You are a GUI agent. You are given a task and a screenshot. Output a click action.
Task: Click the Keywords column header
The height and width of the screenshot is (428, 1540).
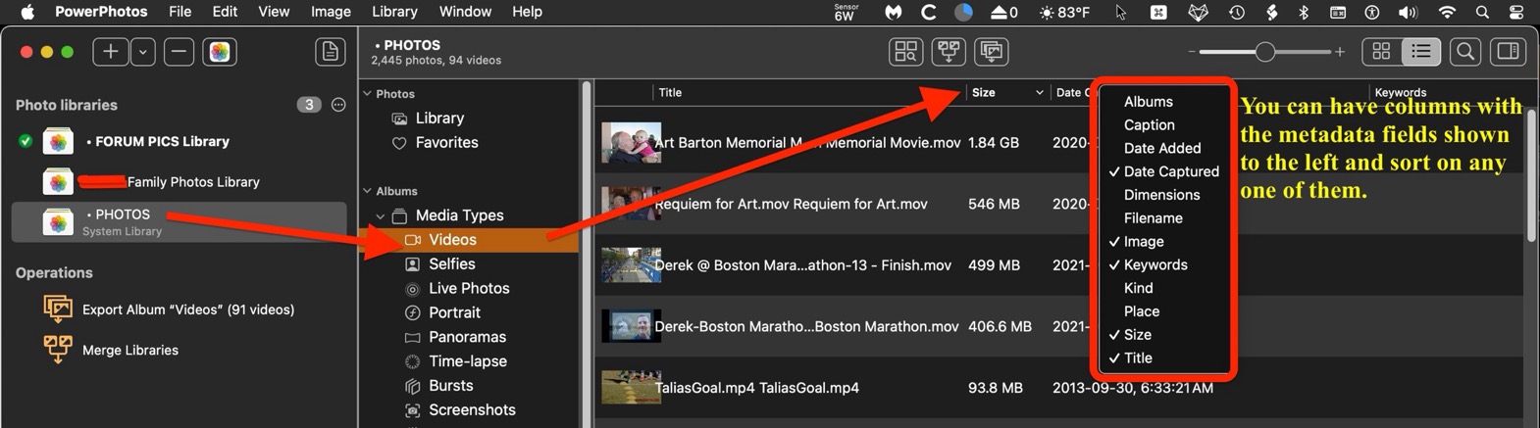click(1400, 93)
